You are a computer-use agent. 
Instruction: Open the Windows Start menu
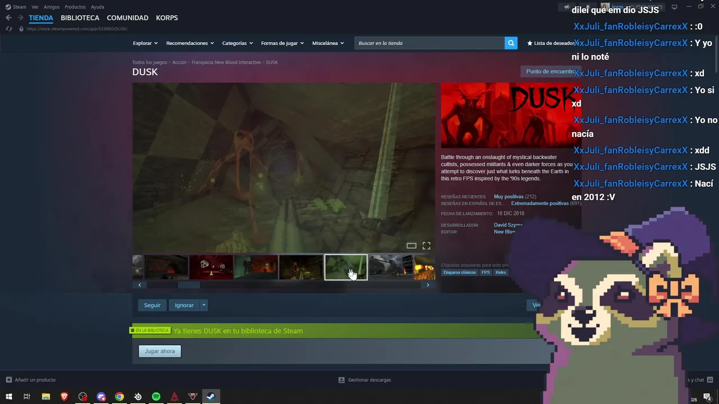tap(9, 397)
